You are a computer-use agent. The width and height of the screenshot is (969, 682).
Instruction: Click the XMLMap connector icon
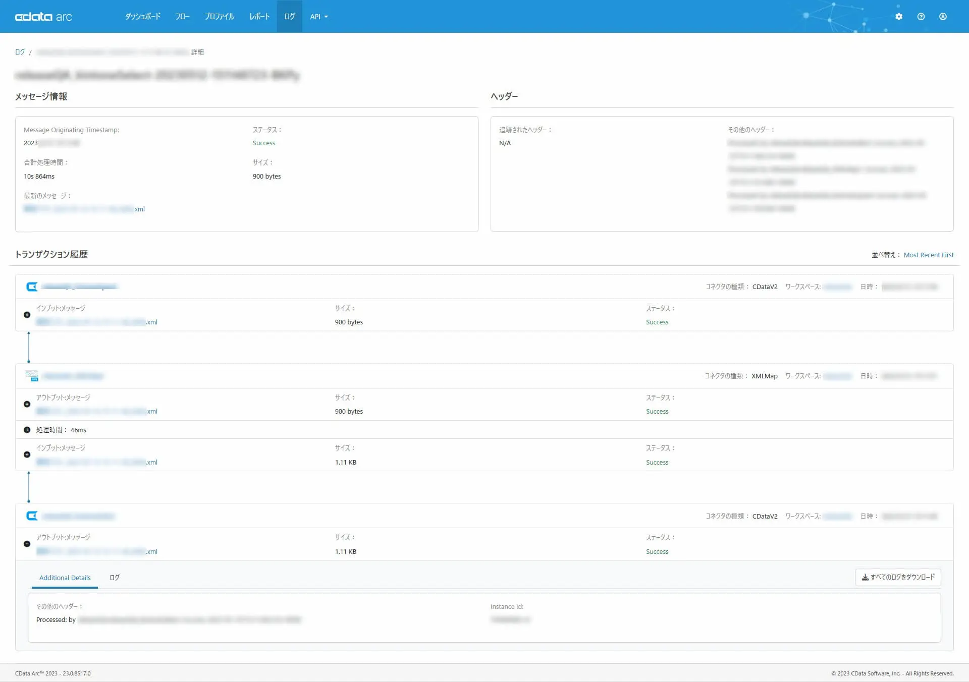[x=32, y=376]
